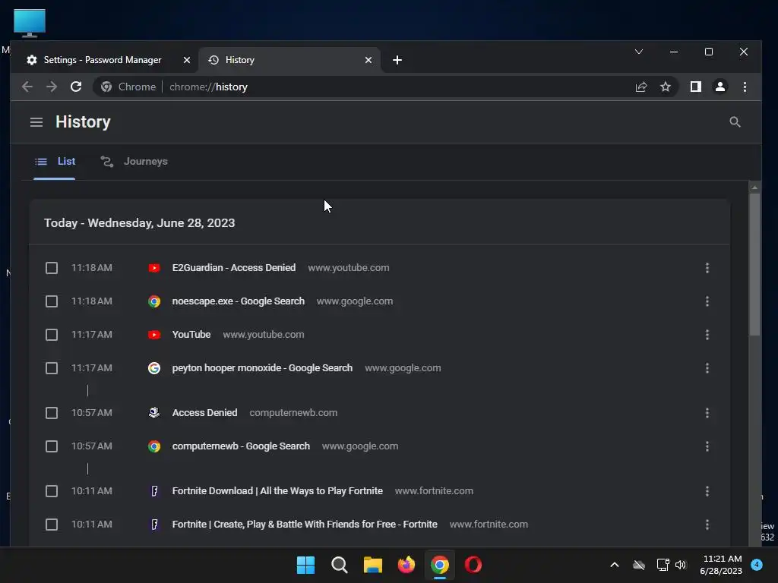The width and height of the screenshot is (778, 583).
Task: Click the YouTube favicon beside E2Guardian entry
Action: (154, 268)
